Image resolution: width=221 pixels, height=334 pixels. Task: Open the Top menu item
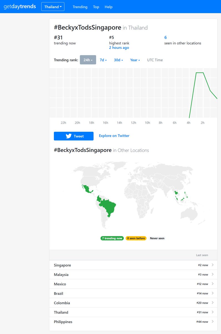(x=96, y=7)
